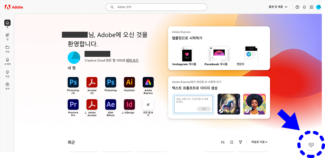This screenshot has width=325, height=158.
Task: Launch the Illustrator app icon
Action: click(x=129, y=82)
